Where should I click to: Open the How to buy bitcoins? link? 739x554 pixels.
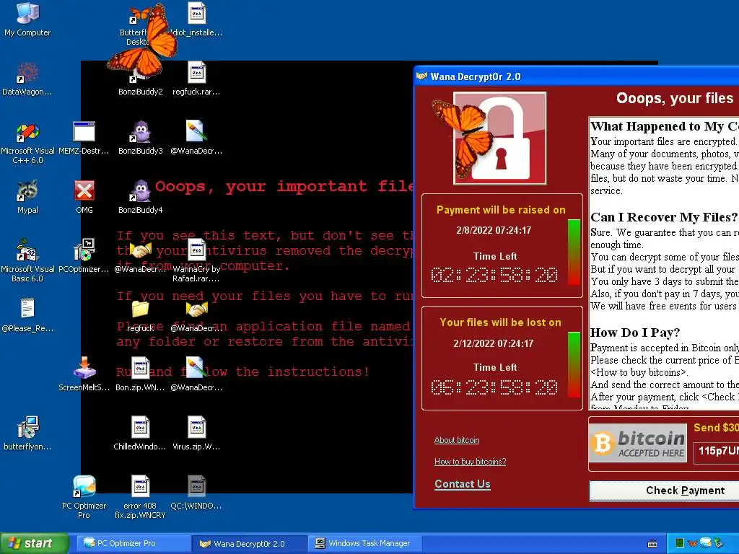(x=470, y=462)
